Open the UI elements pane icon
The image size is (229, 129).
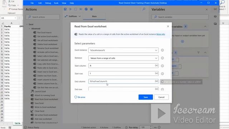pyautogui.click(x=215, y=16)
